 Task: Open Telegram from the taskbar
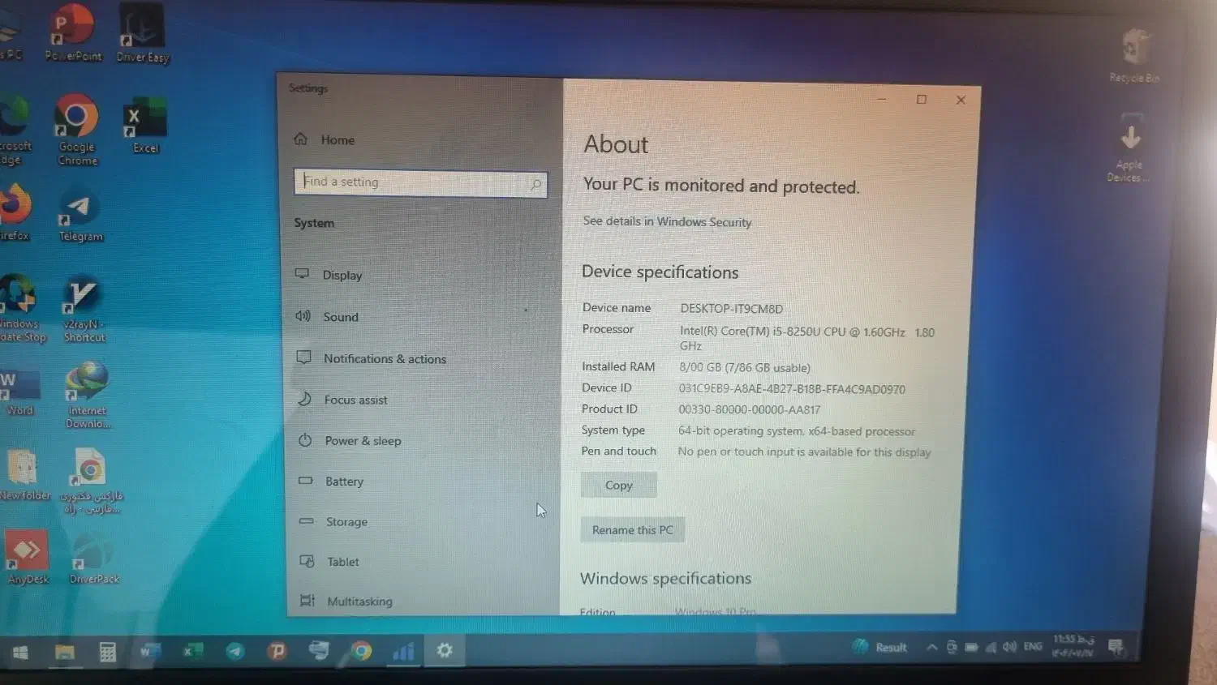(235, 651)
